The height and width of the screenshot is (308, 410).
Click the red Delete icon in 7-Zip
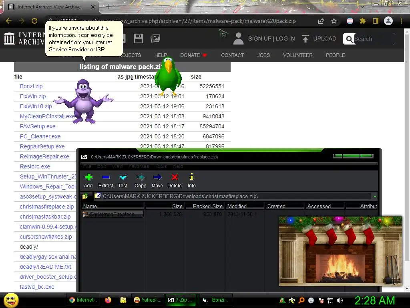point(175,181)
